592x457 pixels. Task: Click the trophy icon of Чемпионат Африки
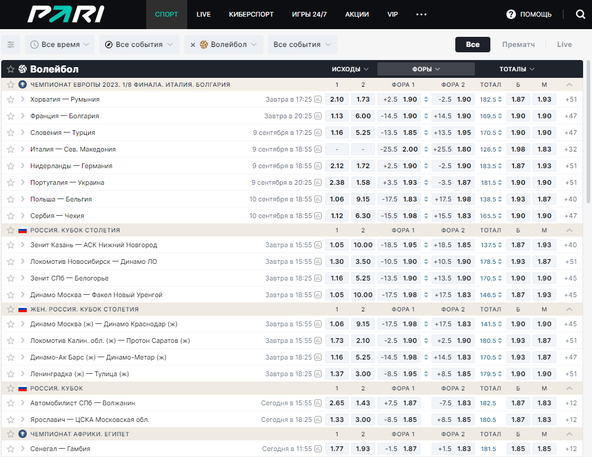point(23,434)
